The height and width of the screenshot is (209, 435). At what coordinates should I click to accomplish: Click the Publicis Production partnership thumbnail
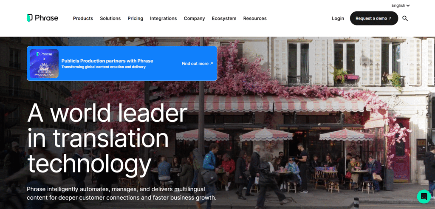[44, 64]
